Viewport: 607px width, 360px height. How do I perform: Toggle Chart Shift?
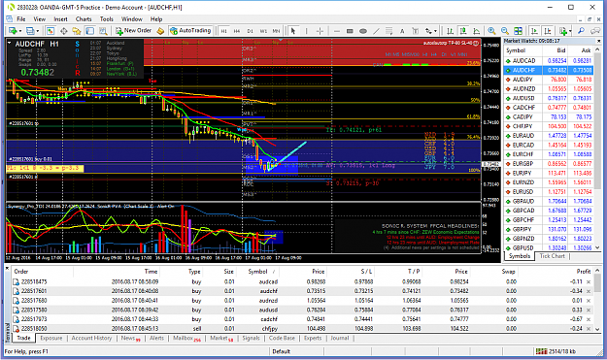pyautogui.click(x=548, y=31)
